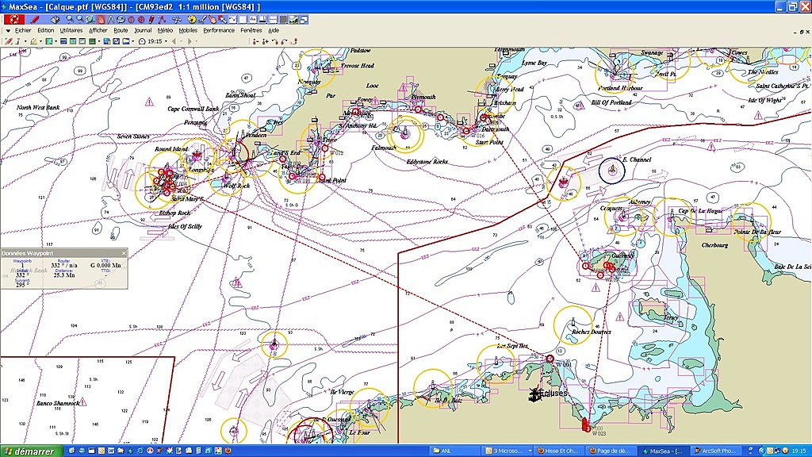Select the hand pan tool
This screenshot has height=457, width=812.
101,20
